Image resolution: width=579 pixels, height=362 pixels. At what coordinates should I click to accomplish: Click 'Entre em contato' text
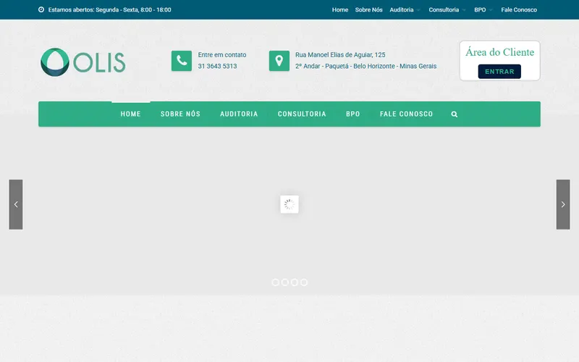click(222, 55)
